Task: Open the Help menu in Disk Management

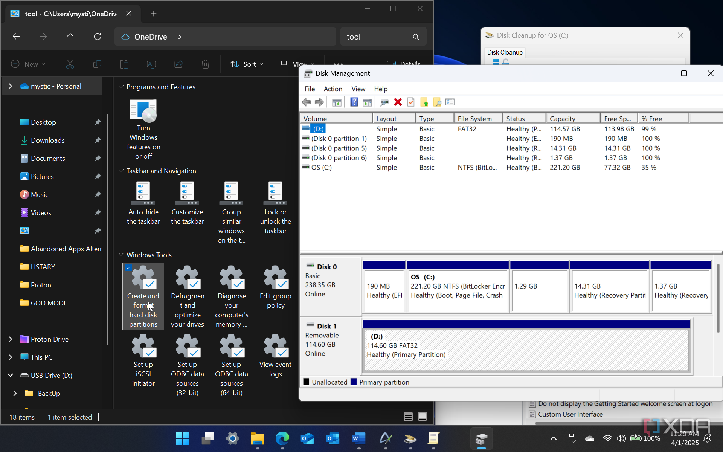Action: click(381, 89)
